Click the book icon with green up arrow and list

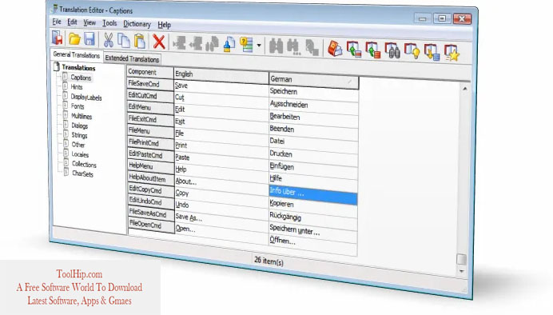click(354, 50)
